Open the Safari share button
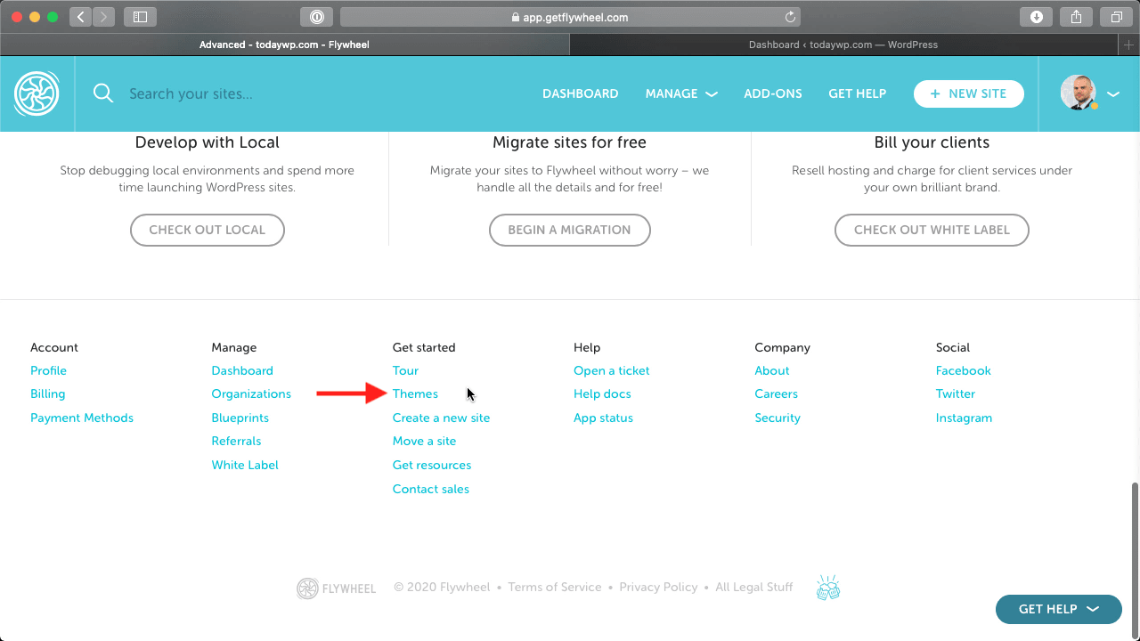 [1076, 16]
